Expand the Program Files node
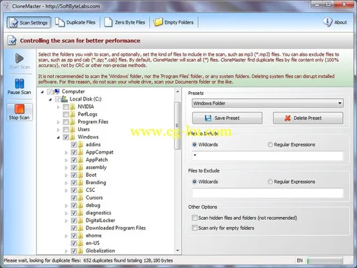Viewport: 357px width, 268px height. click(x=59, y=122)
